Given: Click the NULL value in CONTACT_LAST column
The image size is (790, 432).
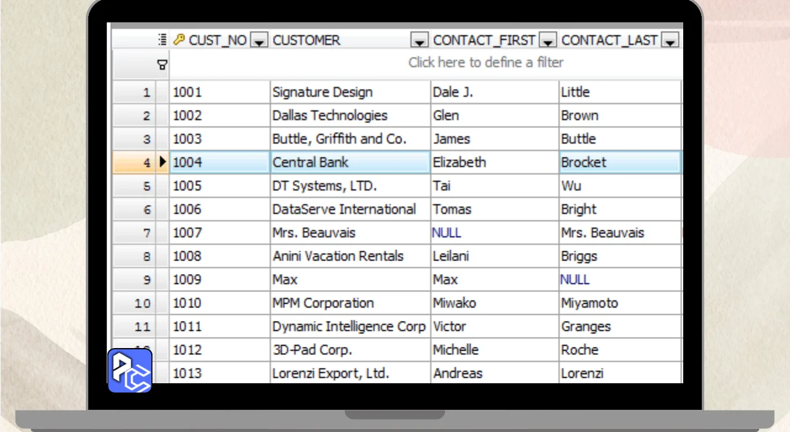Looking at the screenshot, I should click(x=575, y=280).
